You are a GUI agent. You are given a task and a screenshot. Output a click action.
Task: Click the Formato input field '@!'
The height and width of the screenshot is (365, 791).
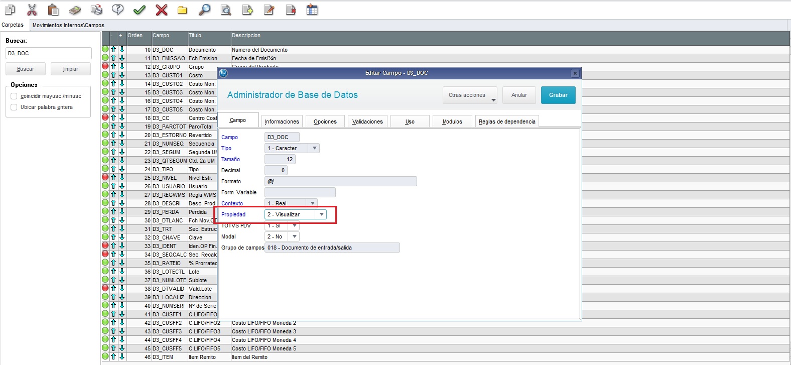(x=341, y=181)
